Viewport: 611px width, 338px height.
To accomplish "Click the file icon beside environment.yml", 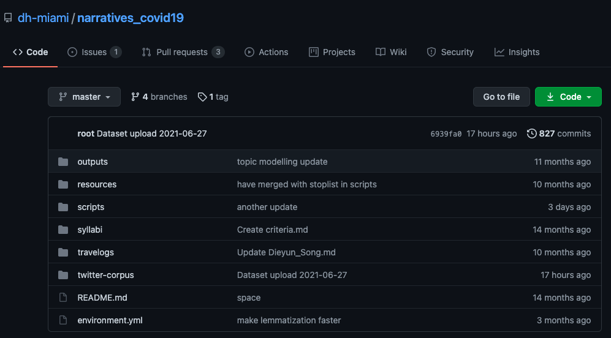I will tap(63, 320).
